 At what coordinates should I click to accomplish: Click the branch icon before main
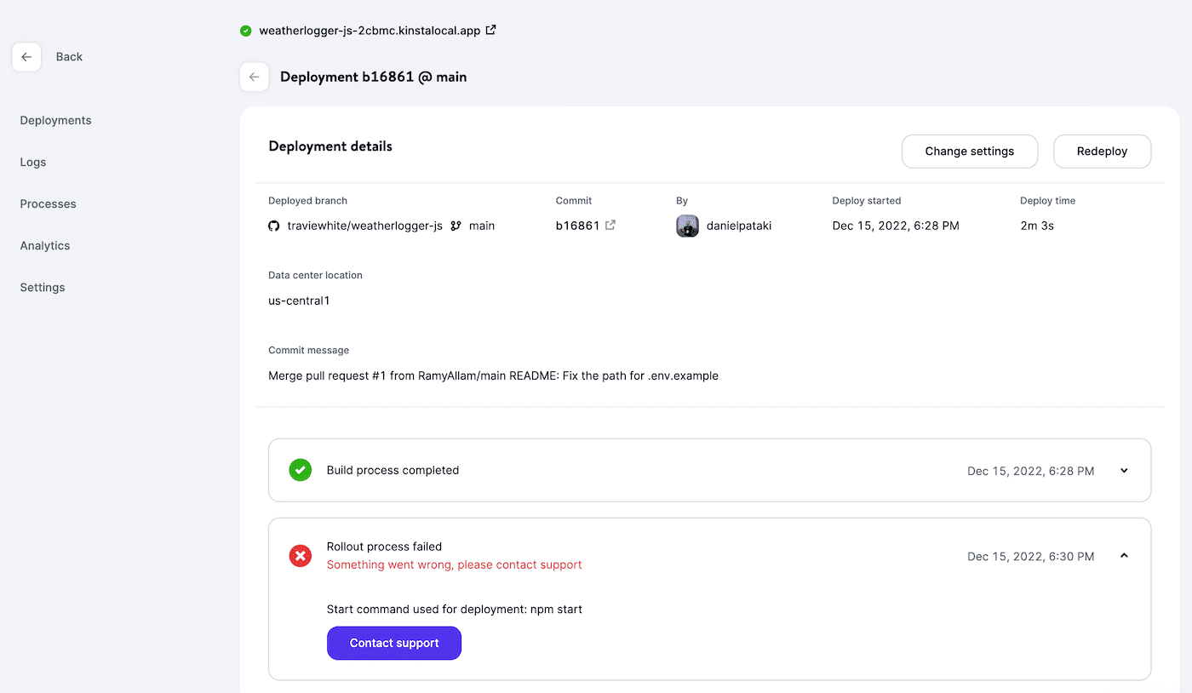coord(457,226)
